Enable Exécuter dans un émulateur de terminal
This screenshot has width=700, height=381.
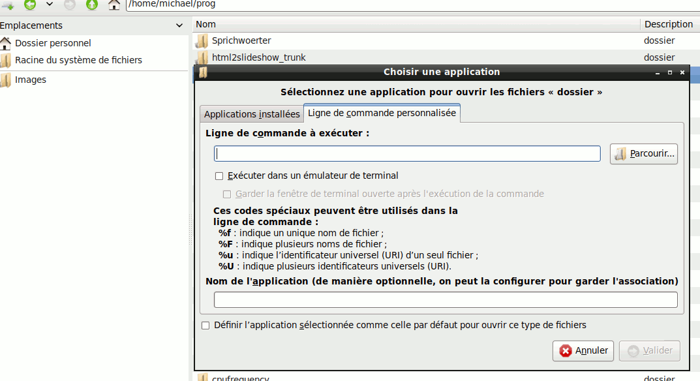pos(220,176)
